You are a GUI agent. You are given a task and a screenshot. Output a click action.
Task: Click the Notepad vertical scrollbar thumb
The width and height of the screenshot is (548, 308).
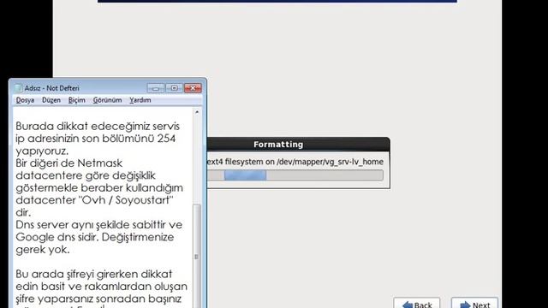pos(197,258)
